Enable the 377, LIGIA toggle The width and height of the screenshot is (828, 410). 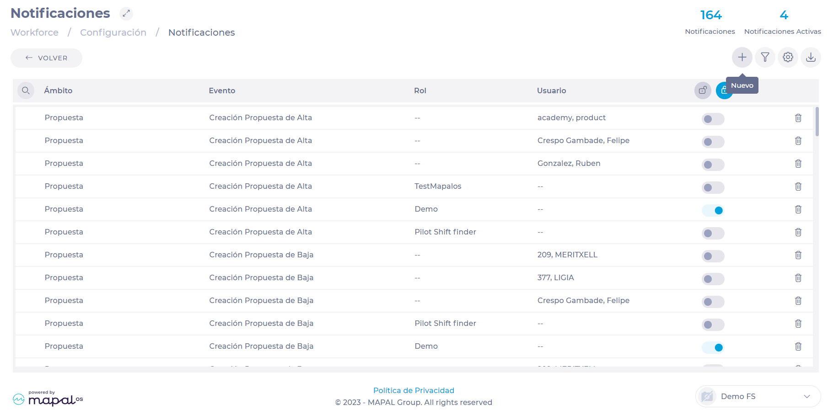pos(713,279)
